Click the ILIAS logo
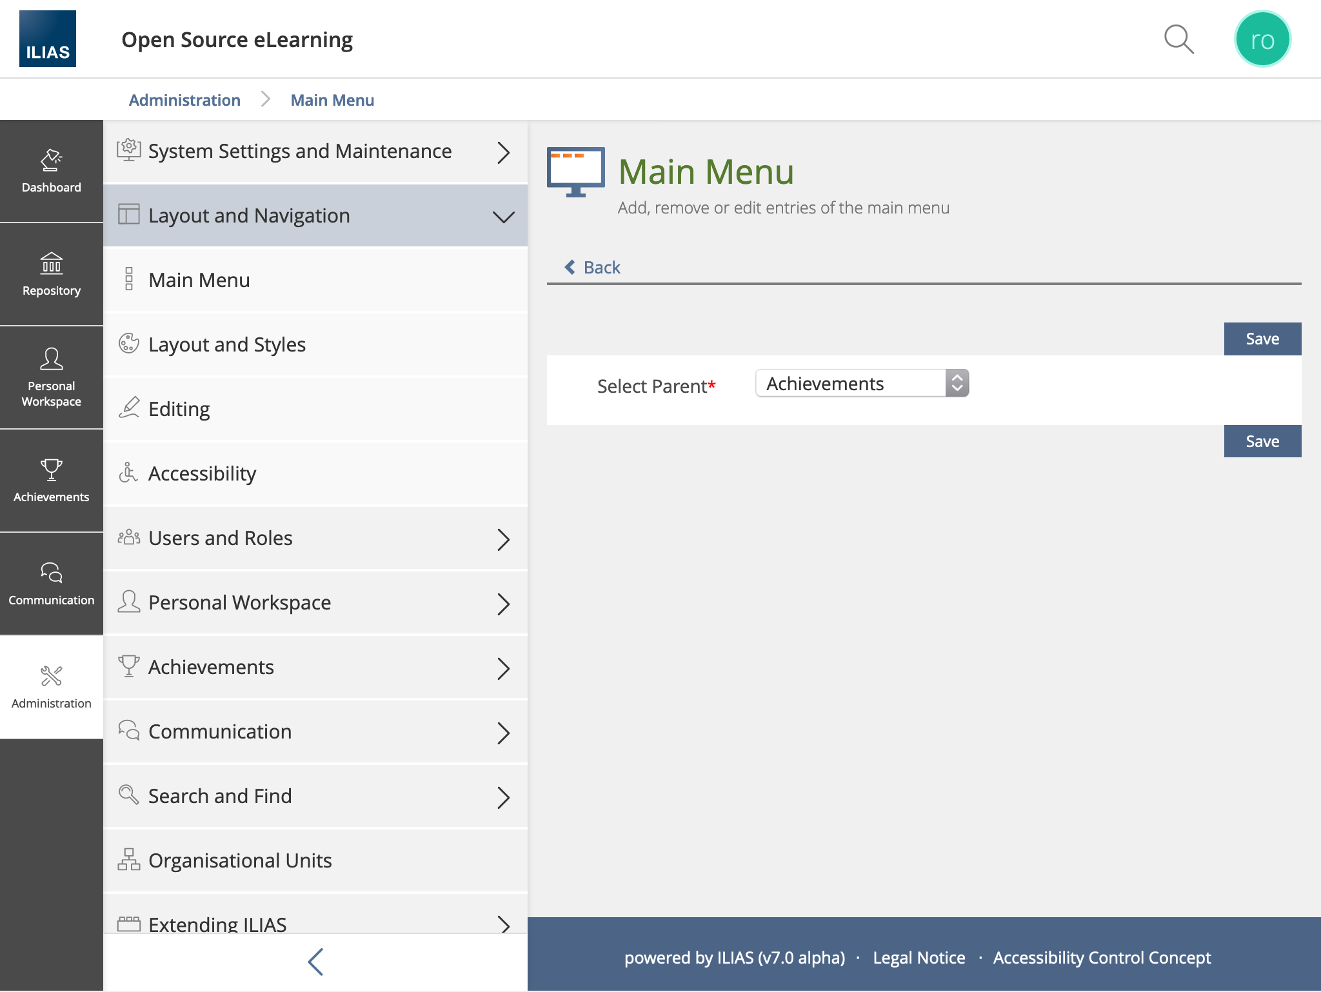 click(48, 39)
